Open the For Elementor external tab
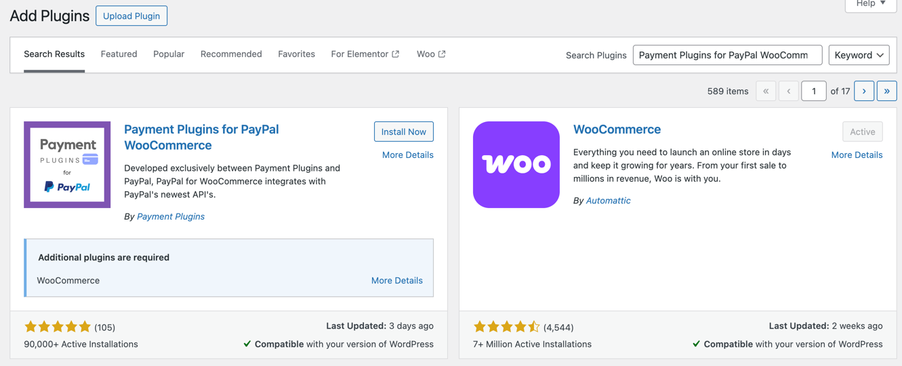 coord(365,54)
